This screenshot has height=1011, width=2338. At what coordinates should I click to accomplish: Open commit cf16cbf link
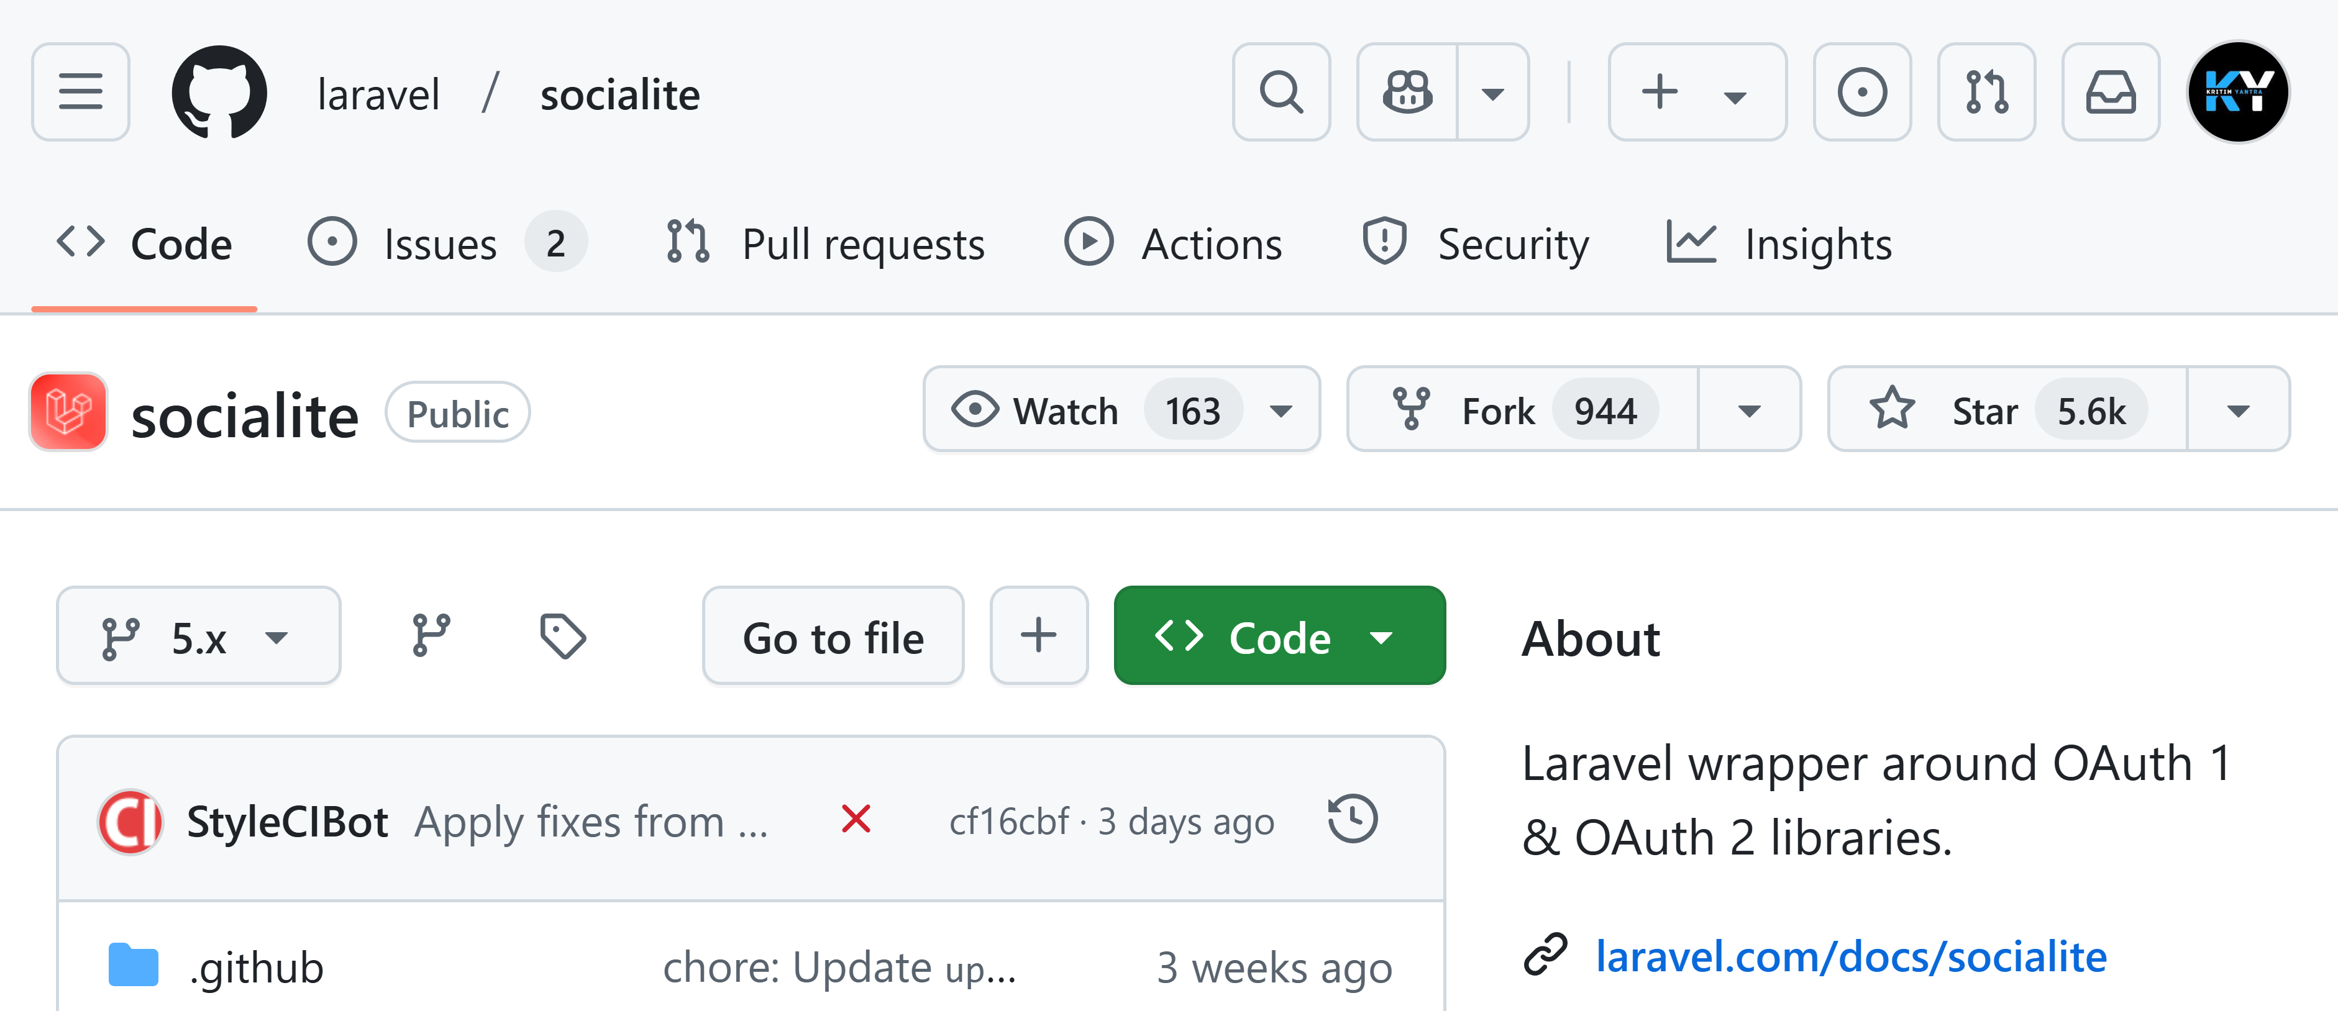pos(1009,822)
